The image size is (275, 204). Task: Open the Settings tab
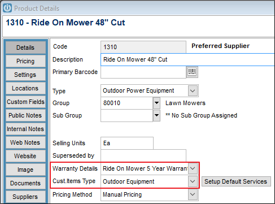[25, 75]
